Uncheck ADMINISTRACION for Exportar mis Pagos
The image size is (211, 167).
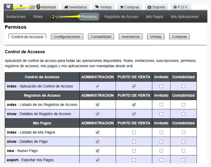(x=97, y=160)
